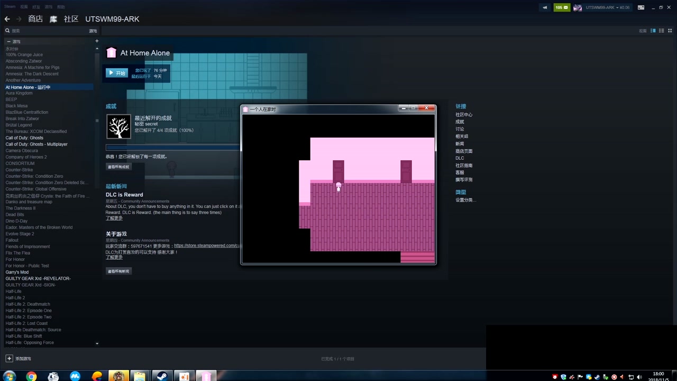Open the blue M taskbar icon
The image size is (677, 381).
[75, 376]
